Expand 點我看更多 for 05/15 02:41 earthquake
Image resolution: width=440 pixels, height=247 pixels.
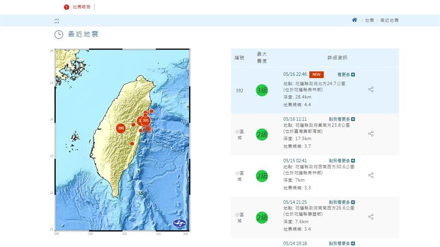pyautogui.click(x=342, y=160)
